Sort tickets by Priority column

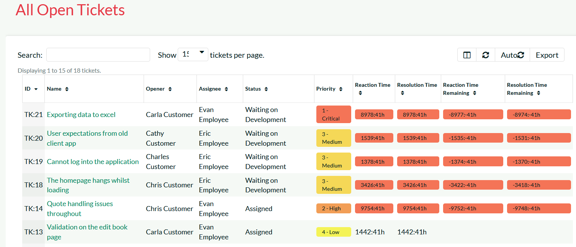[341, 89]
